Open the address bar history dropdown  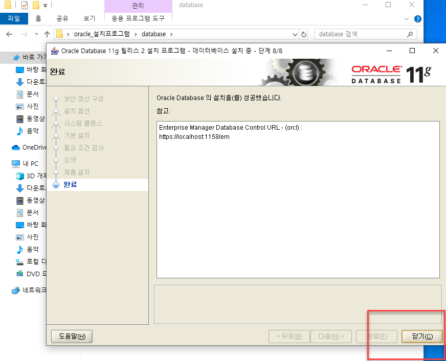(x=295, y=34)
